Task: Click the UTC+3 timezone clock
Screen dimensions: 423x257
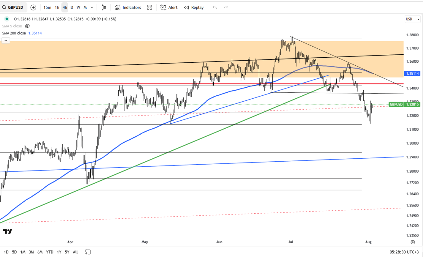Action: click(403, 252)
